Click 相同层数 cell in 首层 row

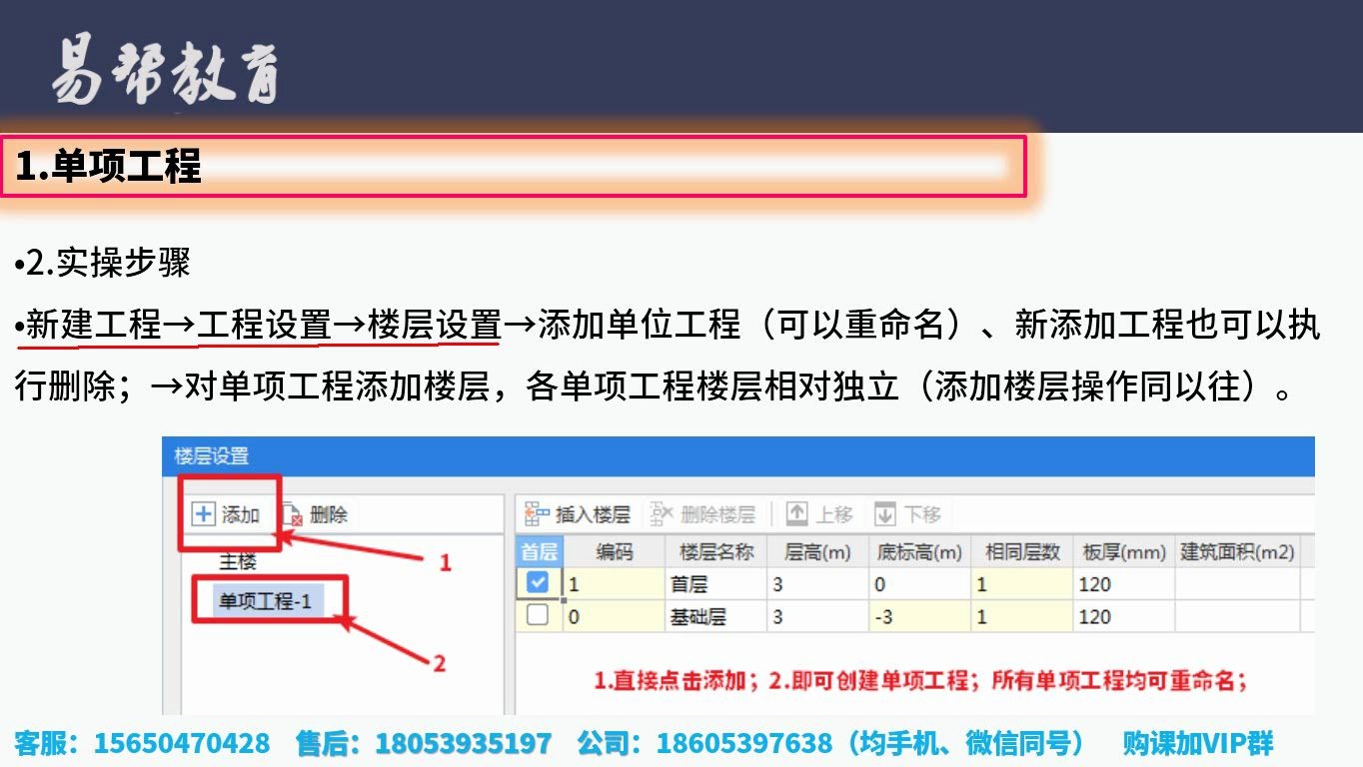(1022, 584)
